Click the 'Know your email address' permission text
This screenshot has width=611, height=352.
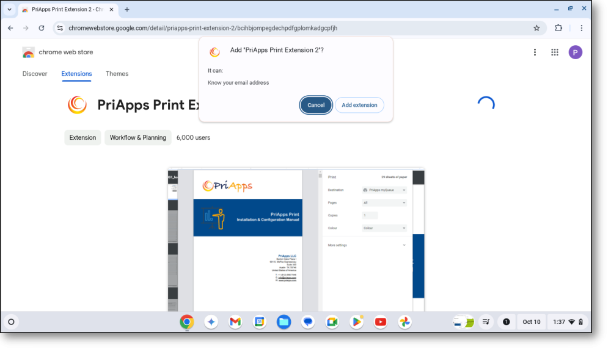coord(238,82)
